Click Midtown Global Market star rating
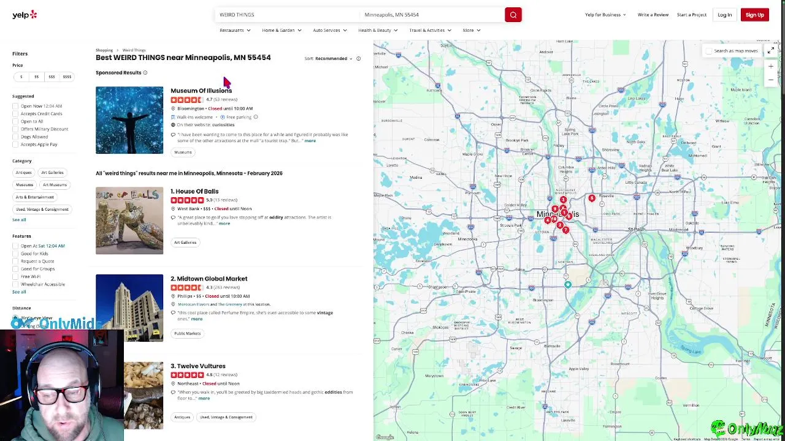Image resolution: width=785 pixels, height=441 pixels. (187, 288)
